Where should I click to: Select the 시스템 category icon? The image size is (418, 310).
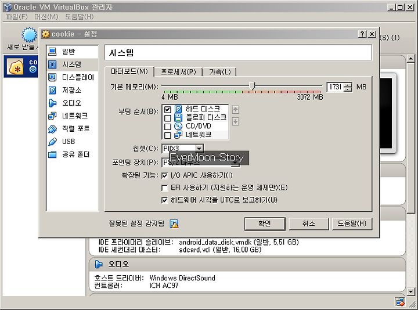pyautogui.click(x=52, y=64)
